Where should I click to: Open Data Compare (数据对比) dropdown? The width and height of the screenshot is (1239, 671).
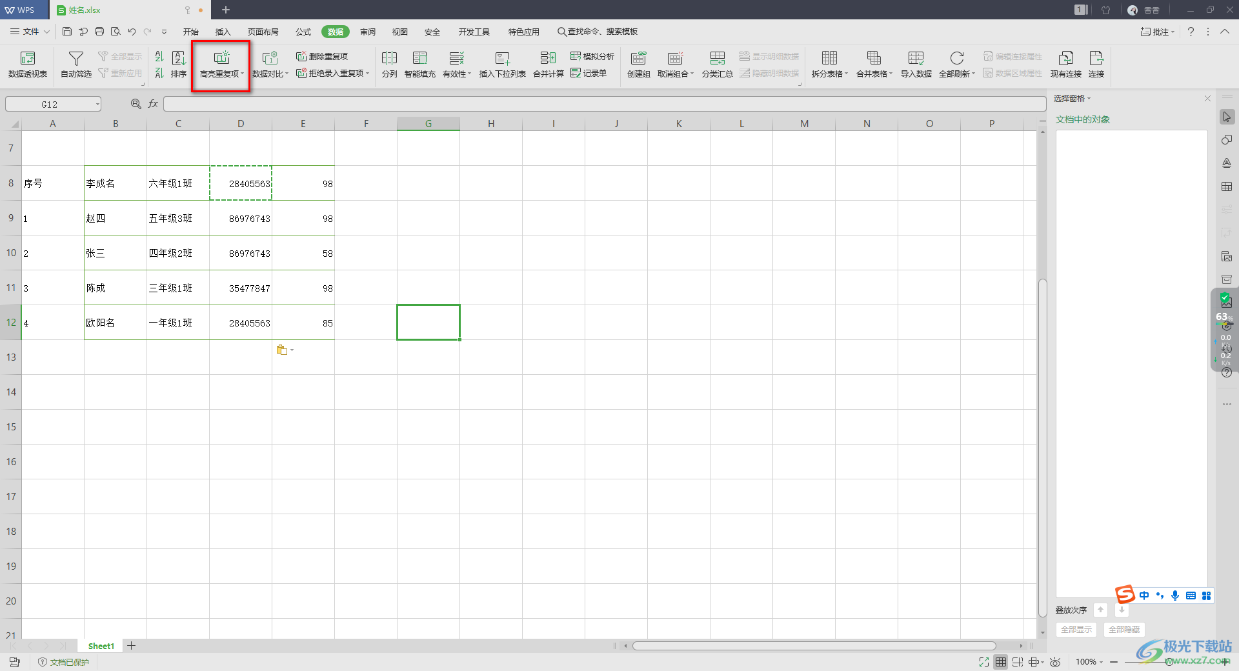(x=270, y=65)
